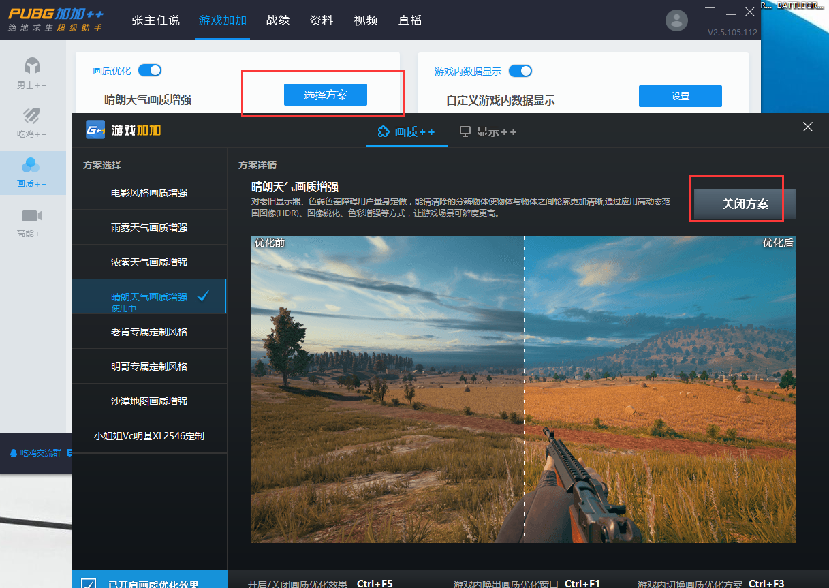Toggle the 画质优化 switch
The image size is (829, 588).
pyautogui.click(x=150, y=70)
